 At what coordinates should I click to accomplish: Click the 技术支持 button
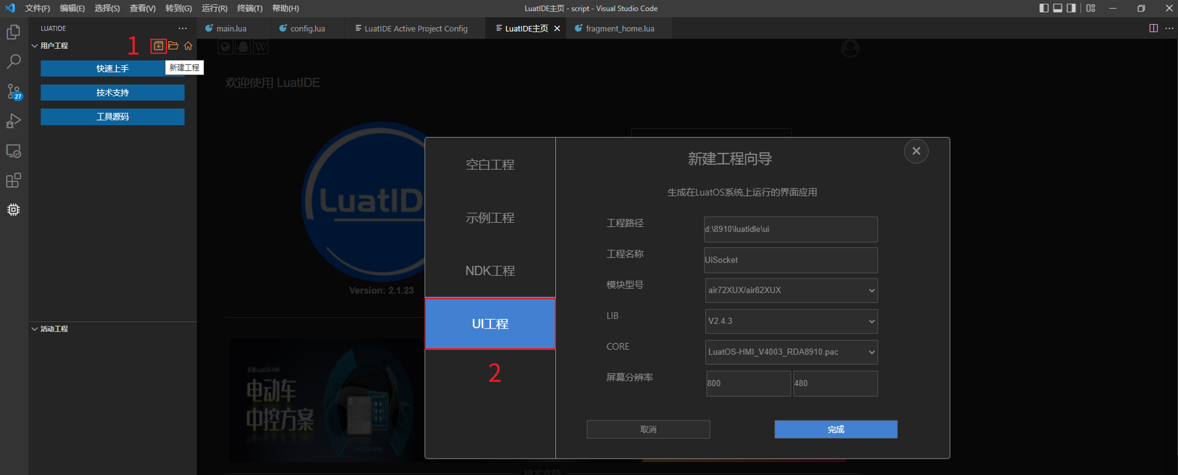(112, 93)
